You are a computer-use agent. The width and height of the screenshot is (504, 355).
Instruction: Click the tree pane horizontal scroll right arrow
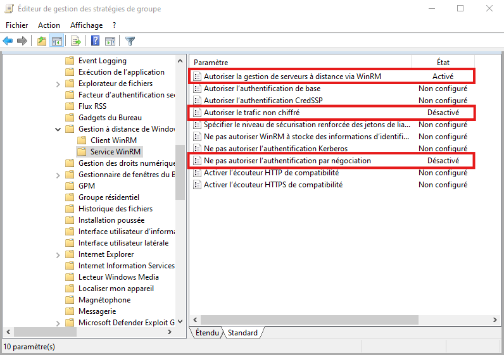[x=170, y=332]
